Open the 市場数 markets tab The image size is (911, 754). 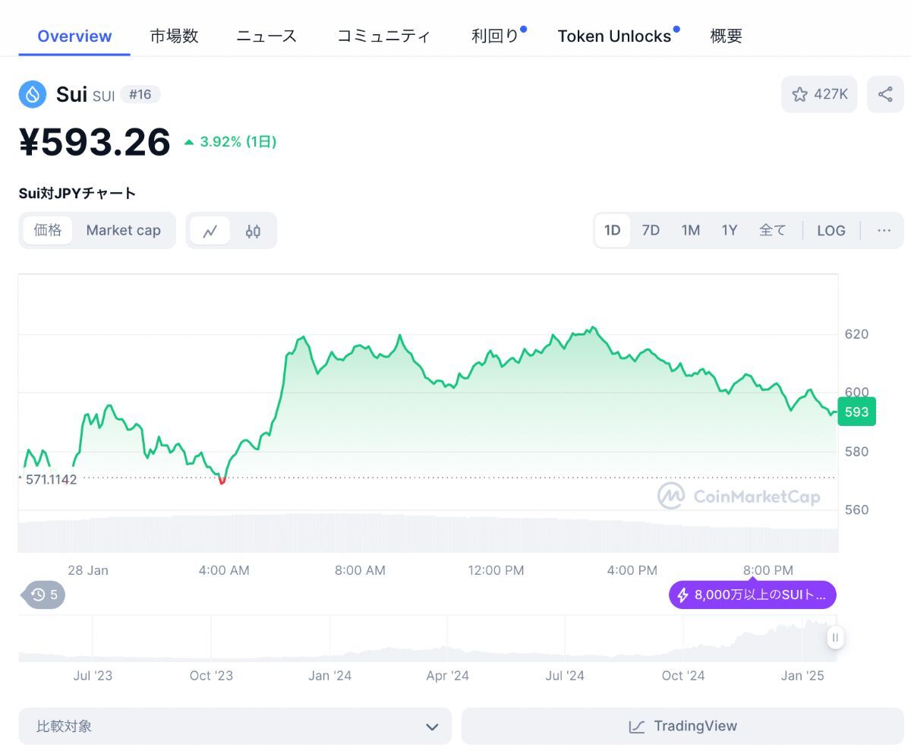[174, 36]
